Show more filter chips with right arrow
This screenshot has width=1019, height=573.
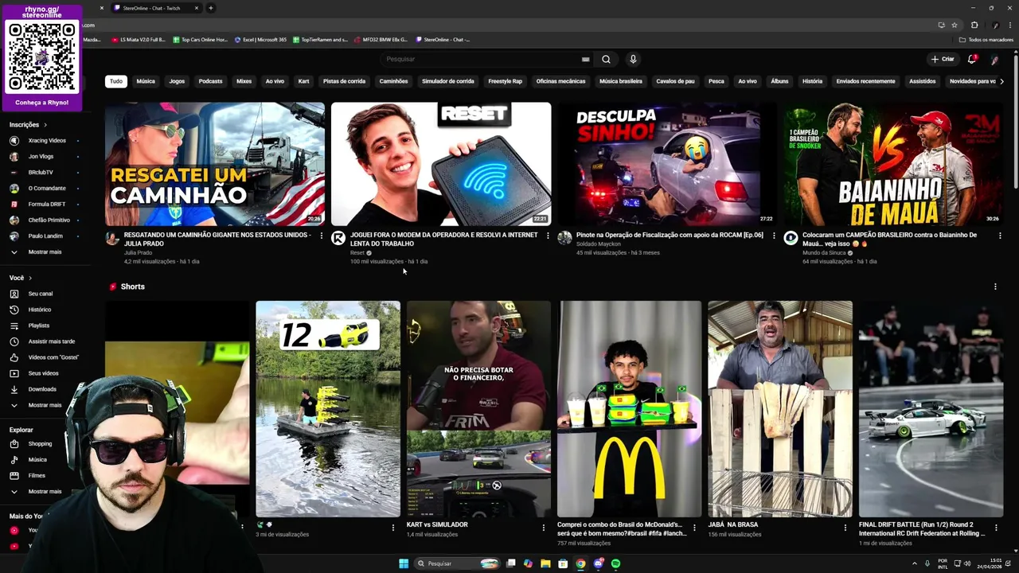[1001, 81]
